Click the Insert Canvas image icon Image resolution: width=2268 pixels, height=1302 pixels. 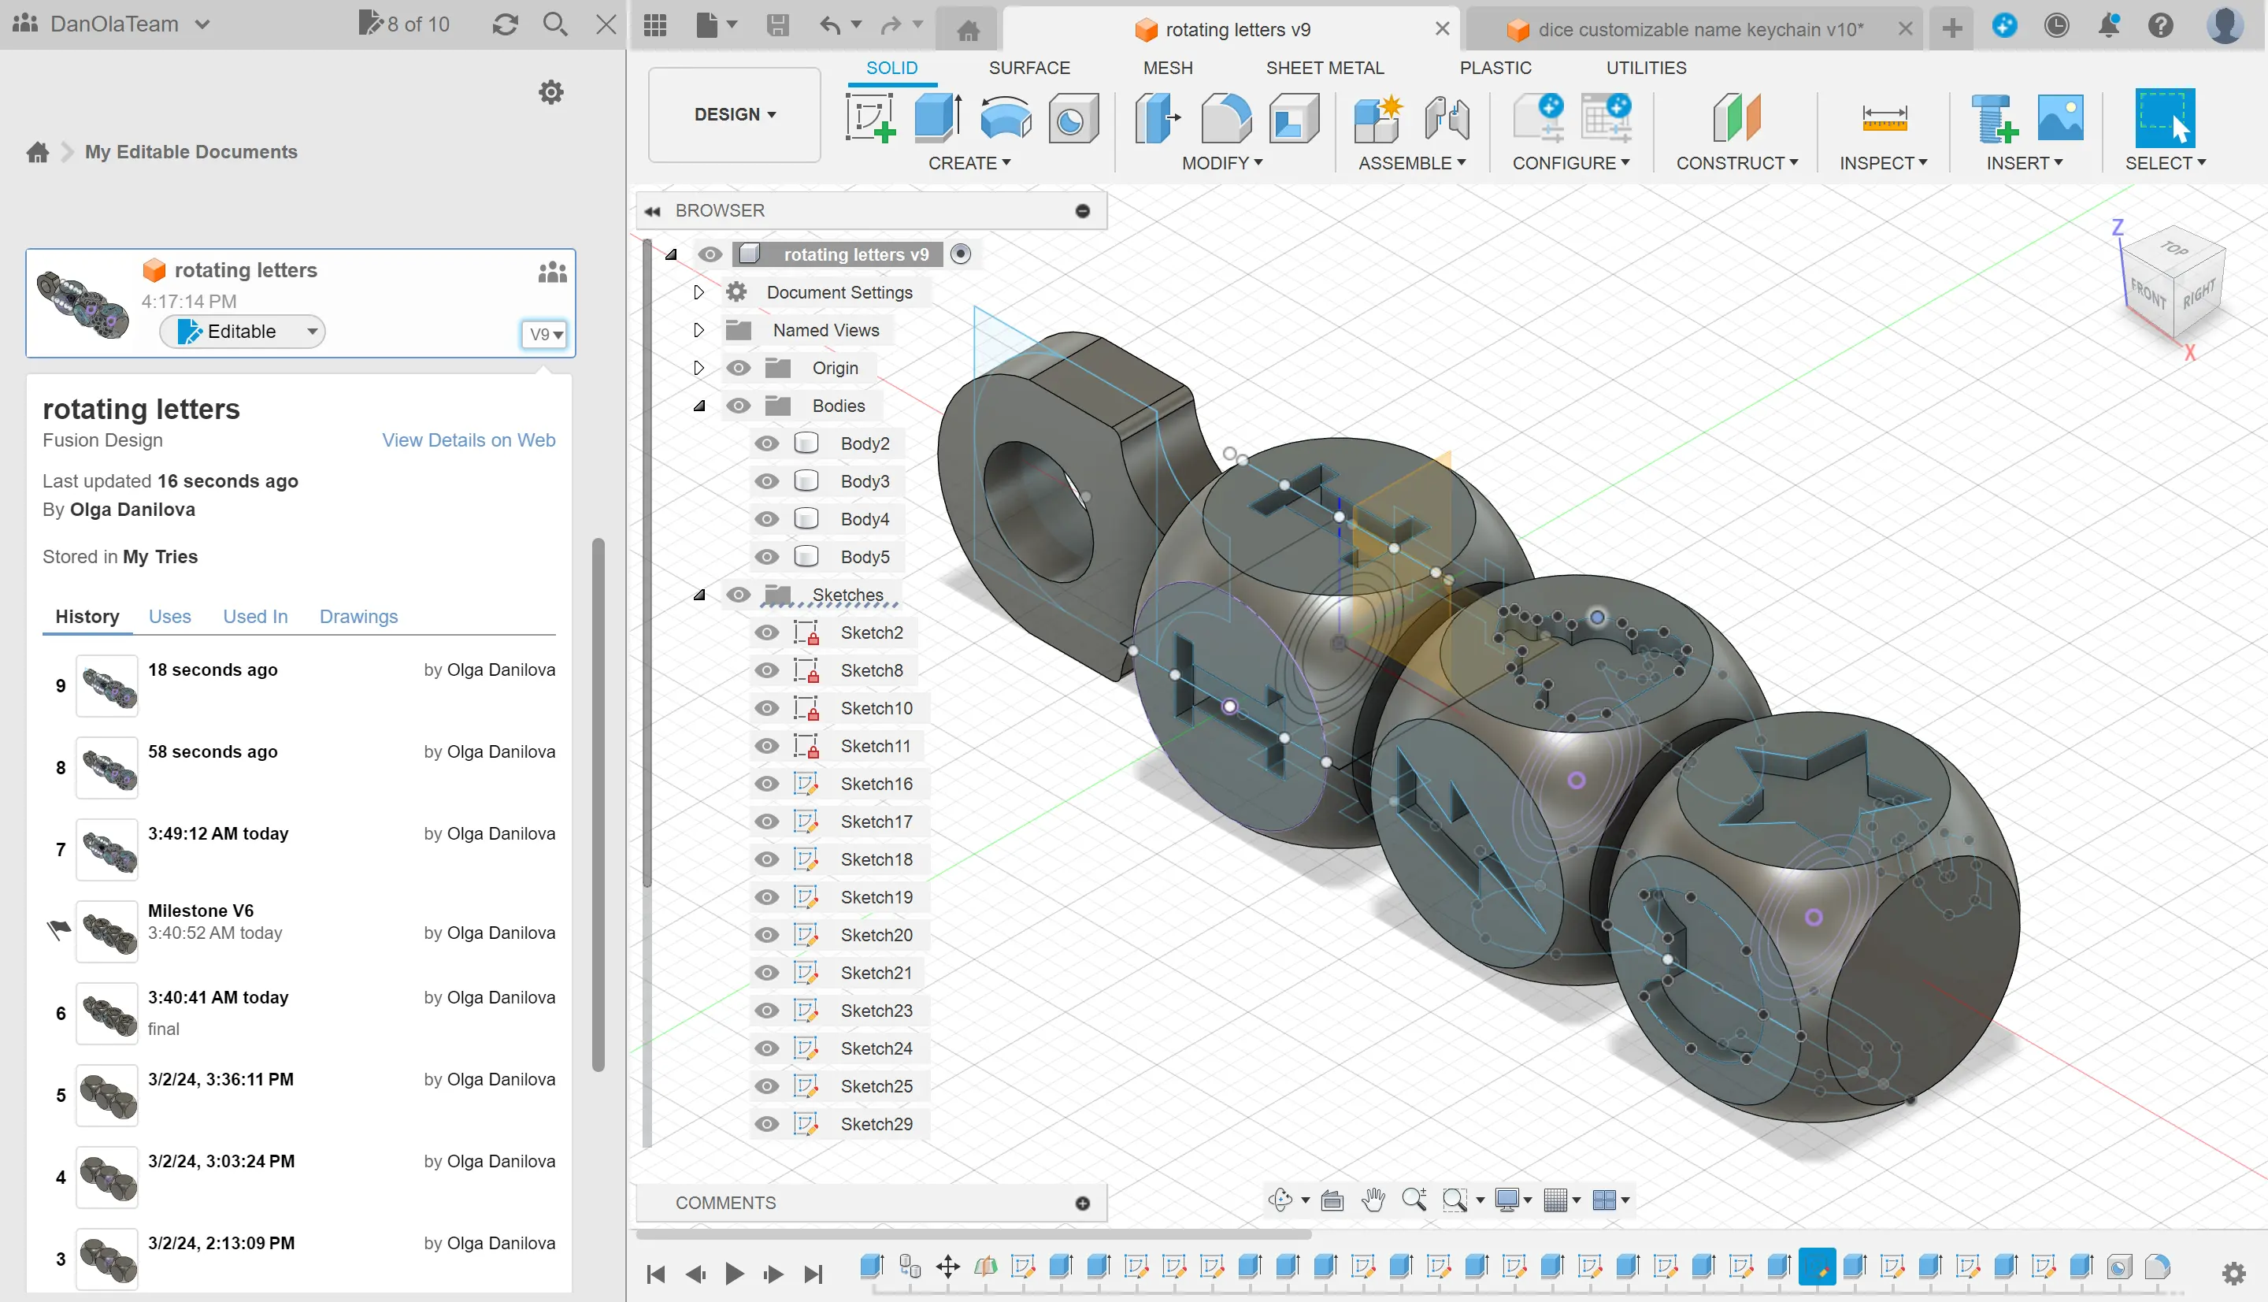pos(2059,118)
